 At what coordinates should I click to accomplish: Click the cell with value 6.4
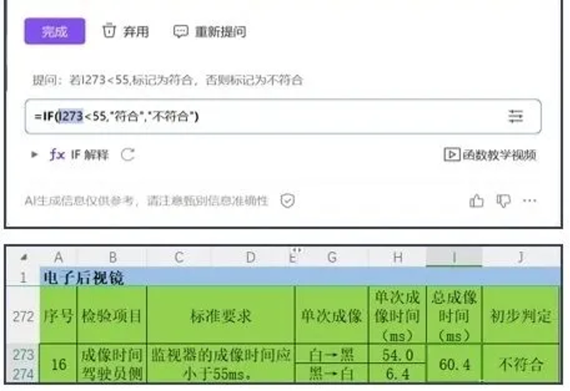point(398,373)
